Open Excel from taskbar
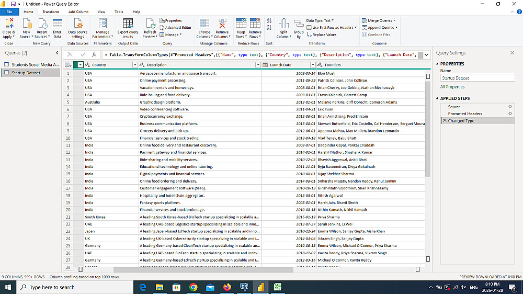This screenshot has width=523, height=294. click(277, 287)
